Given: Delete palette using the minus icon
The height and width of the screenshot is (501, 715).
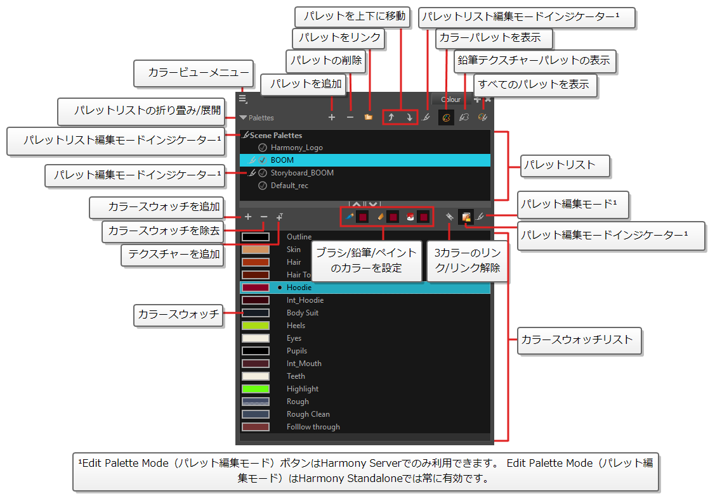Looking at the screenshot, I should [350, 117].
